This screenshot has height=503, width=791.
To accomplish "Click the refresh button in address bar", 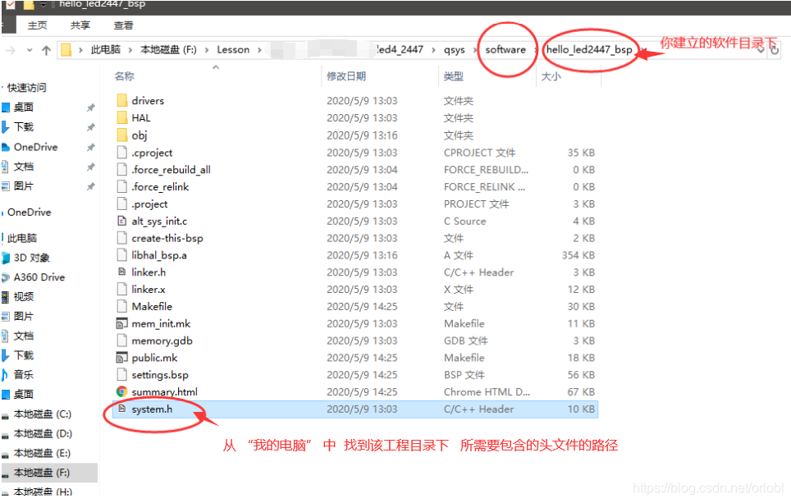I will pyautogui.click(x=775, y=50).
